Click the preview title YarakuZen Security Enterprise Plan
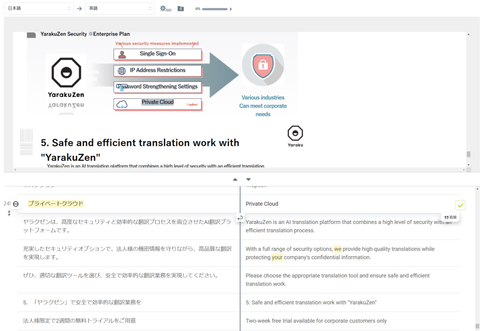482x331 pixels. (x=85, y=34)
